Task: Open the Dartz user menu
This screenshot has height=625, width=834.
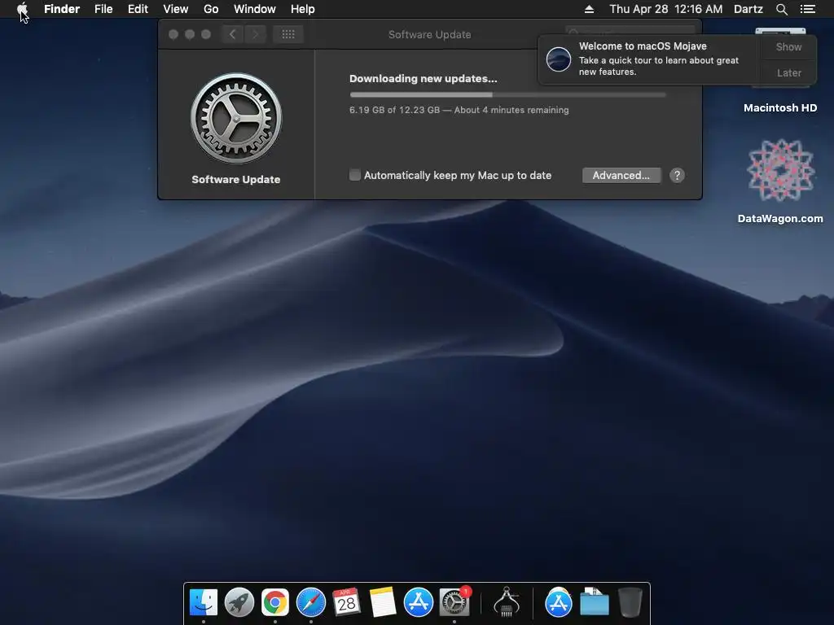Action: [x=748, y=9]
